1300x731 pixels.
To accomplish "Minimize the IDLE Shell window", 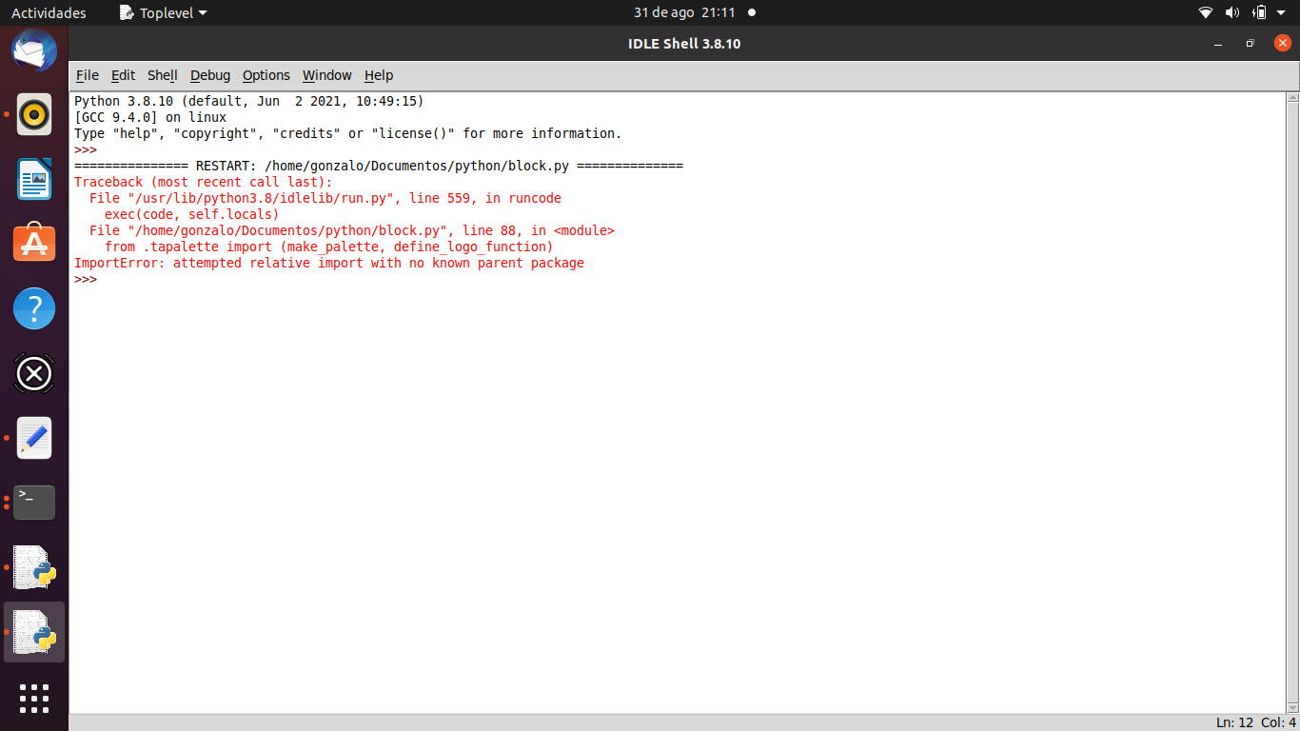I will 1218,44.
